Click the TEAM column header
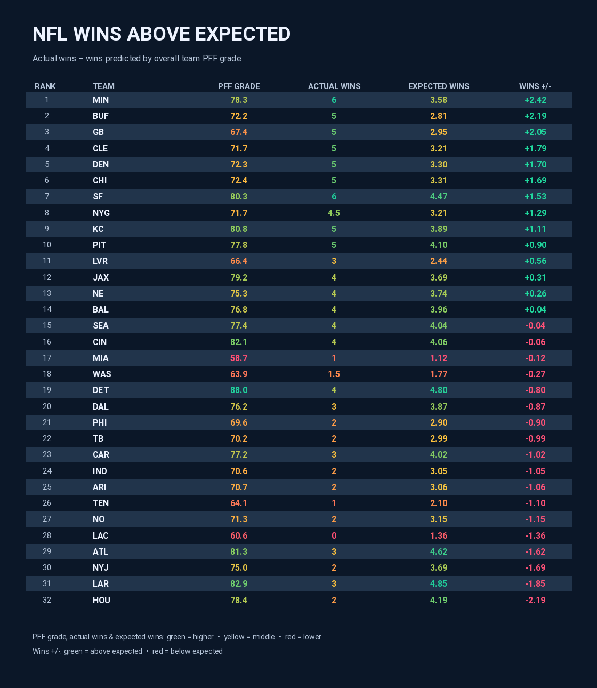This screenshot has width=597, height=688. (103, 86)
